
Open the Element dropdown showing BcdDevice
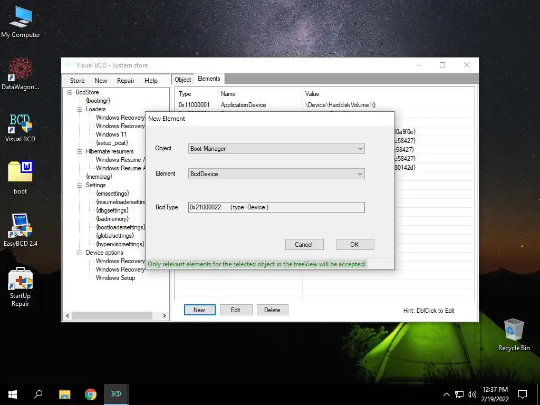pos(276,174)
